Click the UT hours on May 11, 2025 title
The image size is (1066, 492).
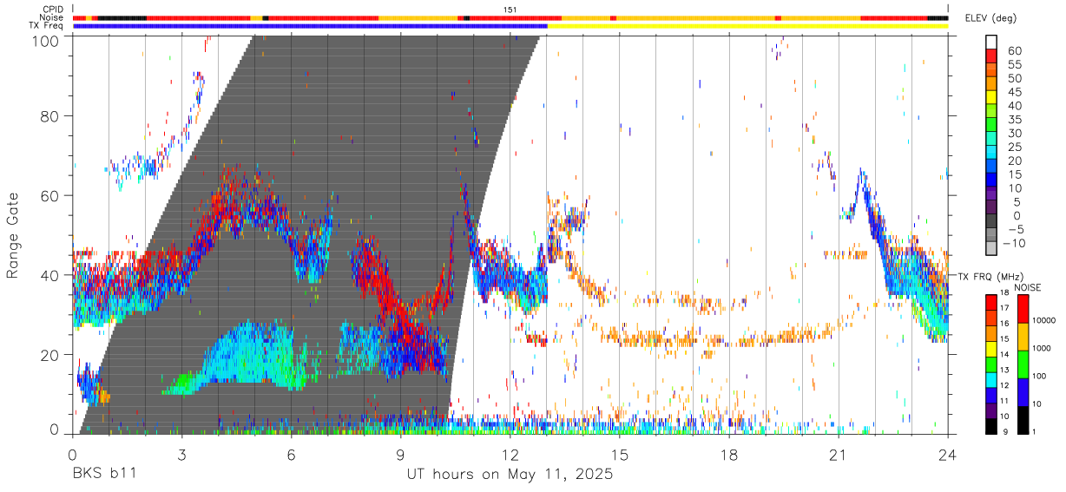click(x=510, y=475)
